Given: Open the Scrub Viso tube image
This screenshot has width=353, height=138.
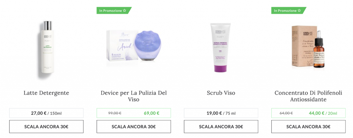Looking at the screenshot, I should coord(221,47).
